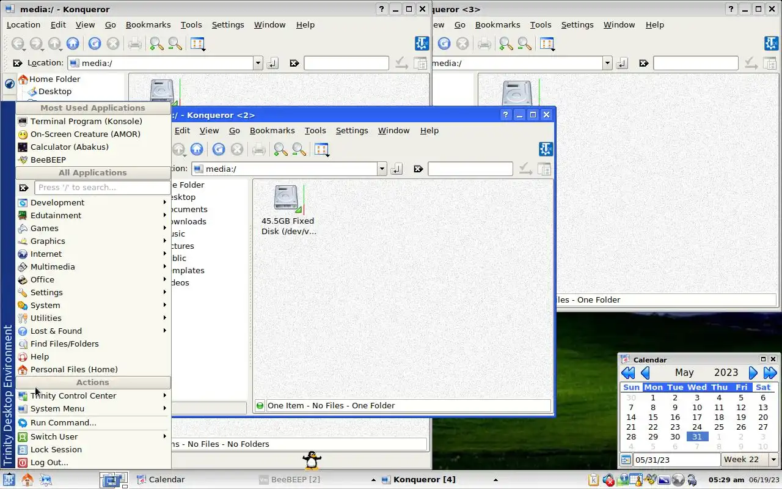Click Go button beside first window's location bar
Image resolution: width=782 pixels, height=489 pixels.
coord(273,63)
